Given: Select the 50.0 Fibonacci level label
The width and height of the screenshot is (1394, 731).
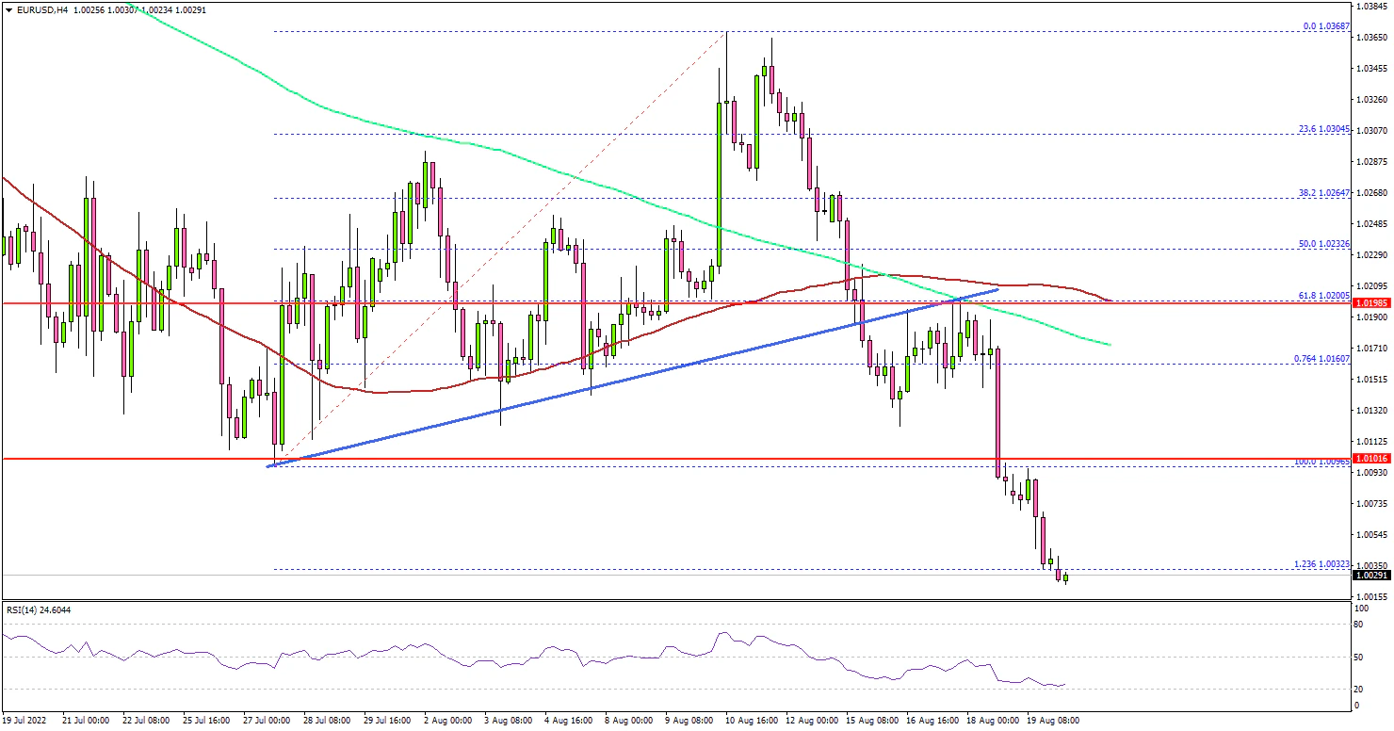Looking at the screenshot, I should pos(1321,244).
